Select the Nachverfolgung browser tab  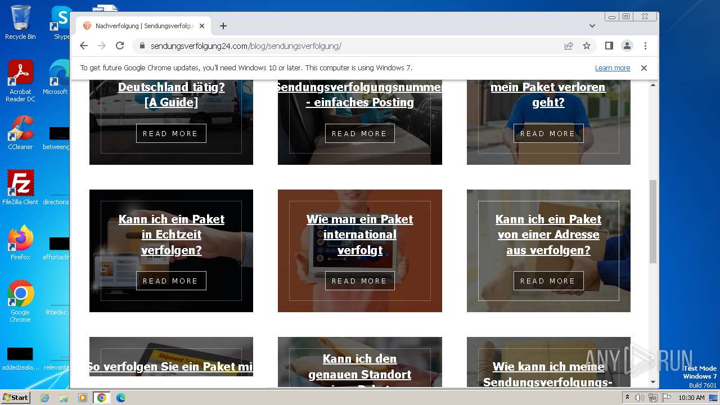click(x=143, y=26)
